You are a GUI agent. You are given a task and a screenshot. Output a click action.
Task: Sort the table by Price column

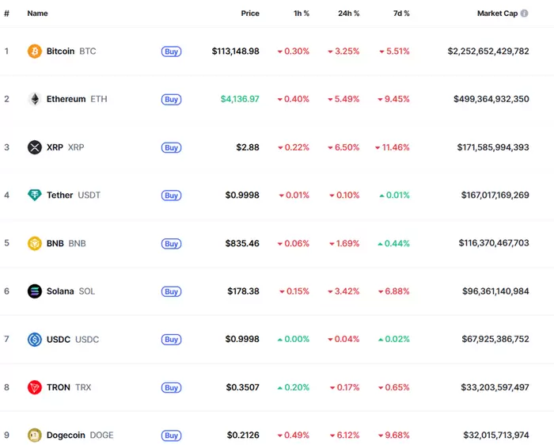tap(250, 13)
